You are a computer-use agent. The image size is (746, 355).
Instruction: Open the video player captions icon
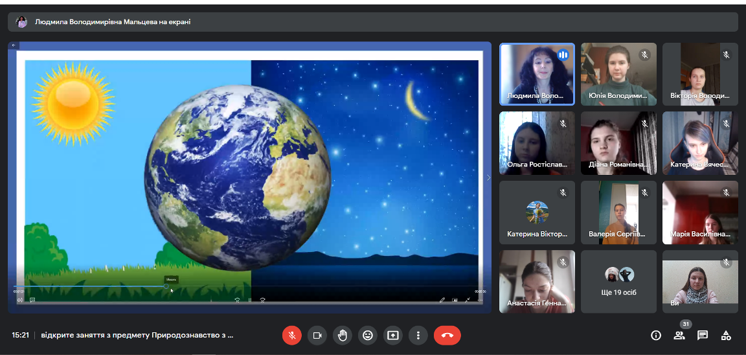(x=32, y=301)
